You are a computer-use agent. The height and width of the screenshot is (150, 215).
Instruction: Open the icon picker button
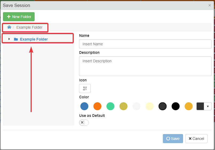click(85, 89)
